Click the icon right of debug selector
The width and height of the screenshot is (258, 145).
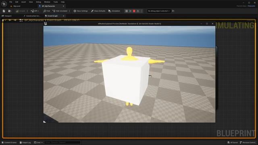coord(173,11)
